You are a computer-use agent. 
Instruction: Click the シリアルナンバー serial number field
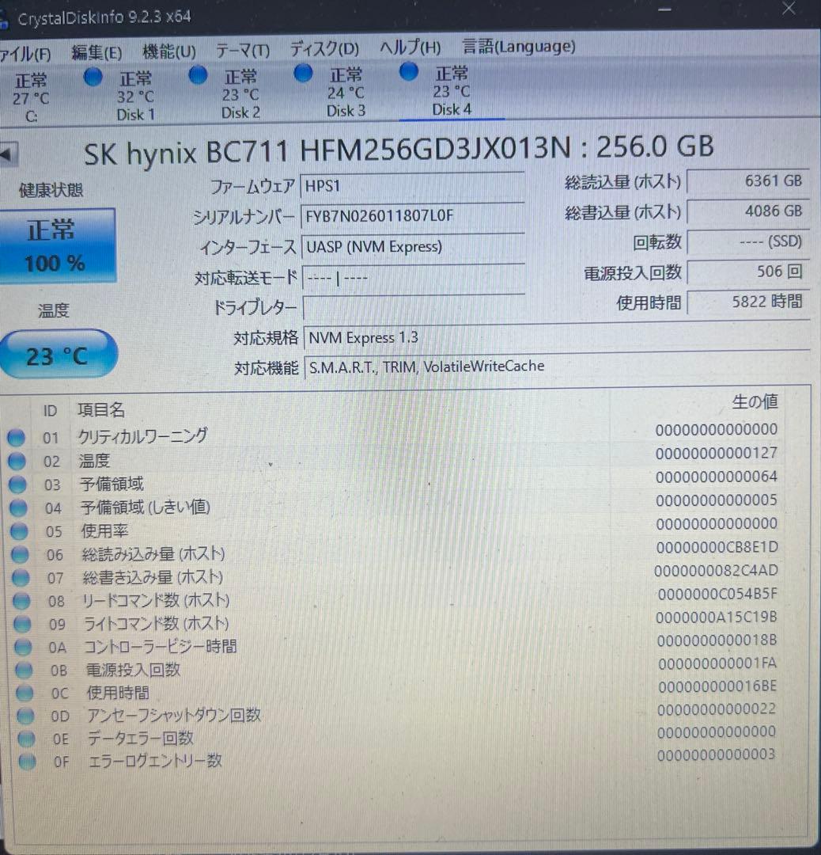tap(413, 215)
